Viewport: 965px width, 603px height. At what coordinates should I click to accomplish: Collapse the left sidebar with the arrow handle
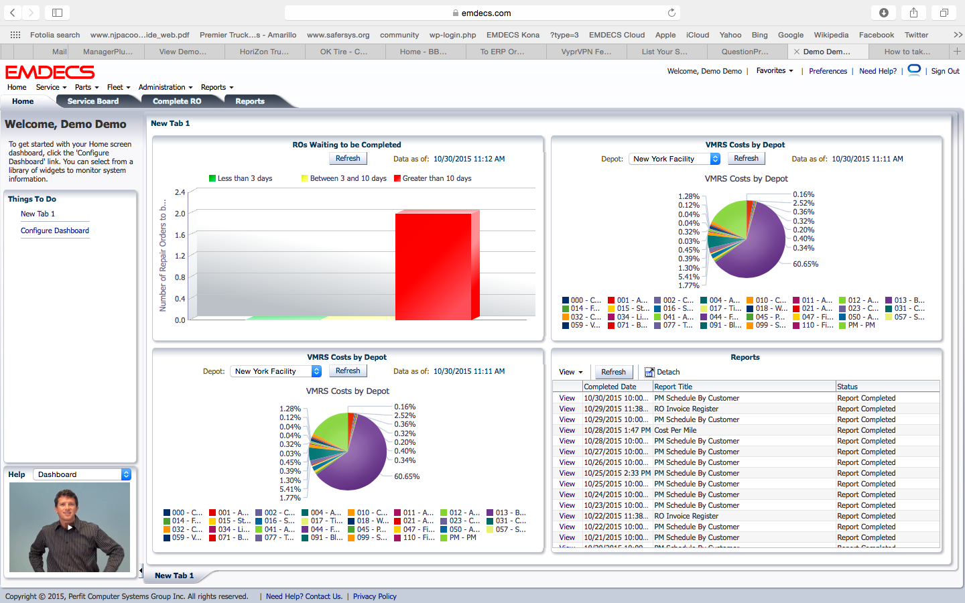(x=141, y=571)
